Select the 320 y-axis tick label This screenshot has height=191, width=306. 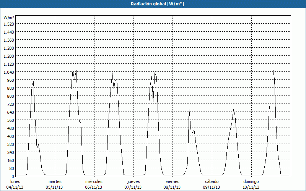coord(10,144)
